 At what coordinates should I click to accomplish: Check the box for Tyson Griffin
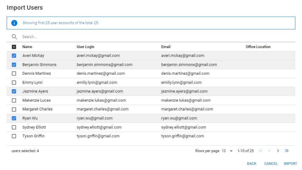pyautogui.click(x=14, y=136)
